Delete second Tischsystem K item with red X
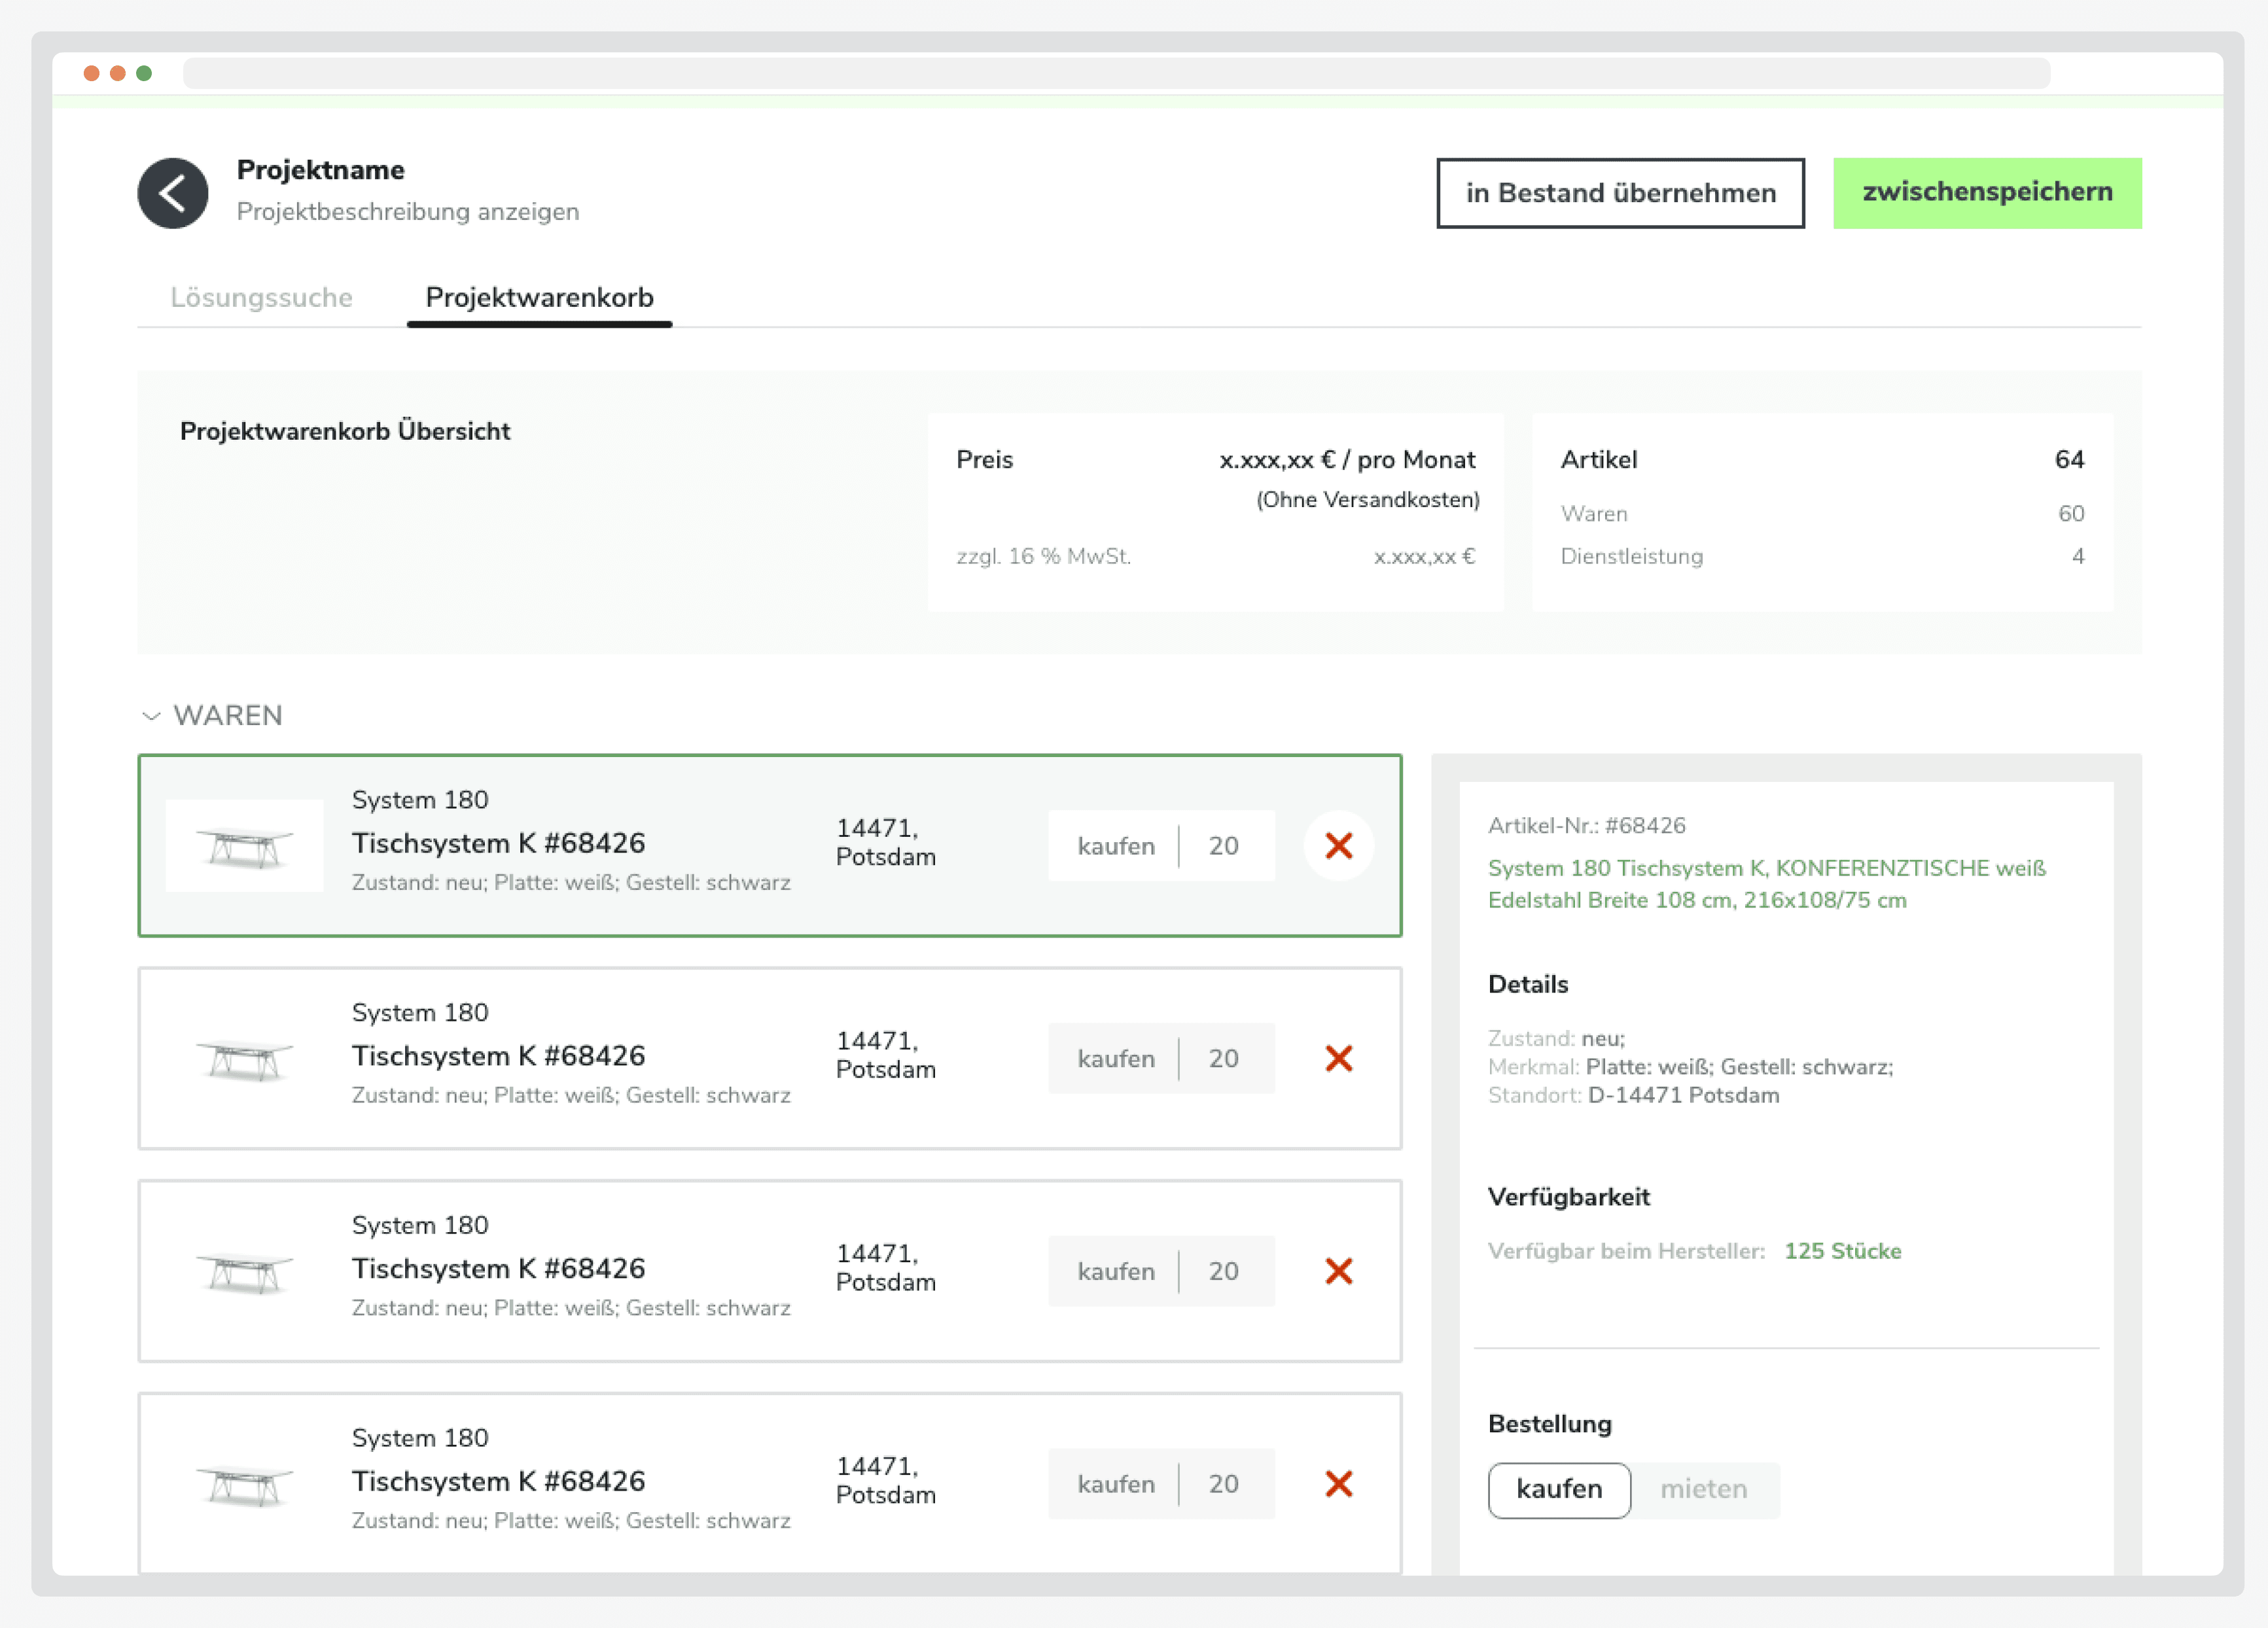 click(x=1338, y=1058)
